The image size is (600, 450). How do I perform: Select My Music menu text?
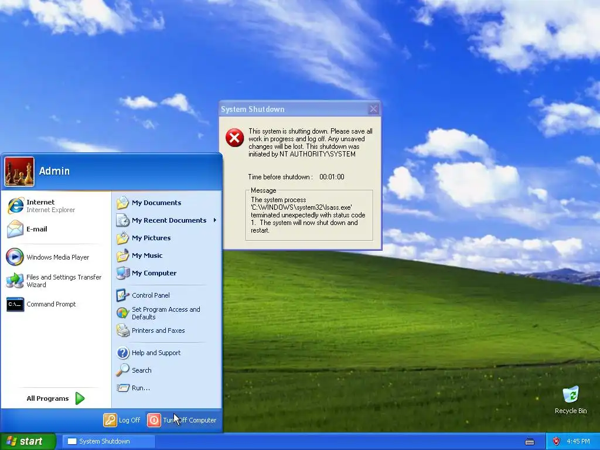coord(147,255)
